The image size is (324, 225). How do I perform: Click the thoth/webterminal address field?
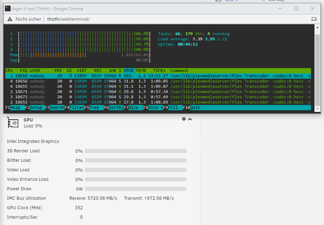pos(68,19)
